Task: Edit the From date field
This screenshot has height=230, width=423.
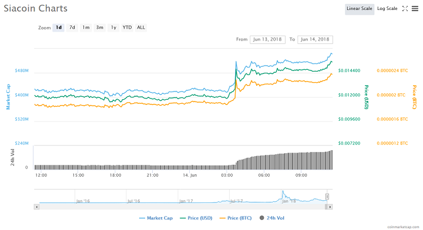Action: (x=267, y=39)
